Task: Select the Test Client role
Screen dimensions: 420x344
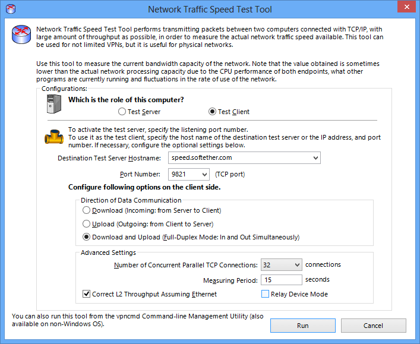Action: pos(212,112)
